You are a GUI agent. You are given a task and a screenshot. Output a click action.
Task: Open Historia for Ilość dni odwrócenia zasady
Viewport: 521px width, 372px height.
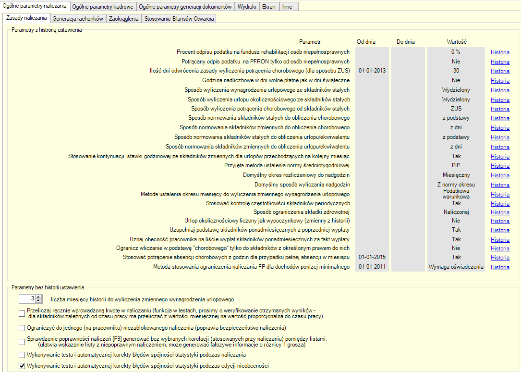[x=500, y=71]
